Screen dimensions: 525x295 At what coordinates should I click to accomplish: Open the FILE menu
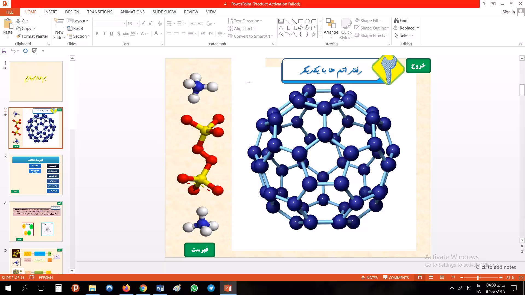click(10, 12)
